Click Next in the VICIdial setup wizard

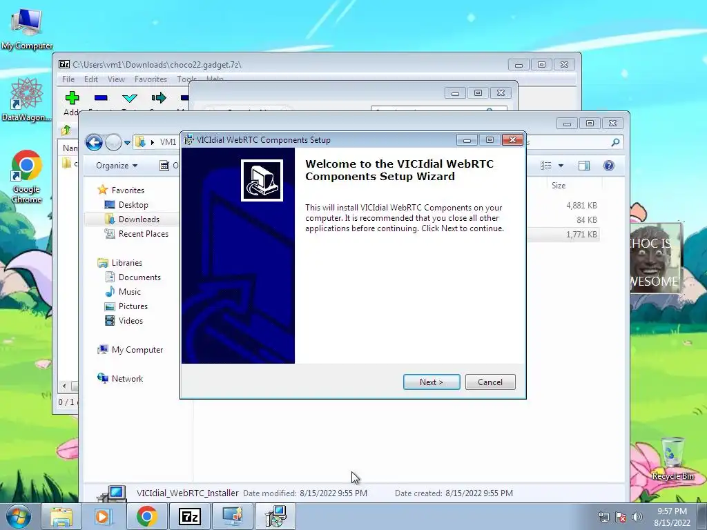(x=432, y=382)
